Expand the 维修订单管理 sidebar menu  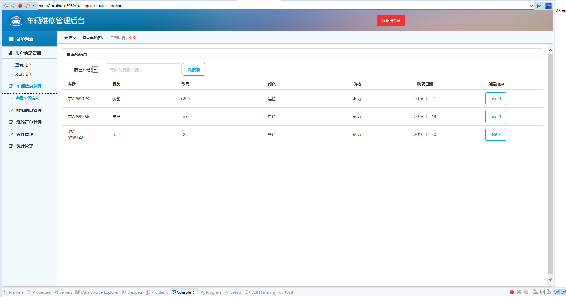pyautogui.click(x=29, y=122)
